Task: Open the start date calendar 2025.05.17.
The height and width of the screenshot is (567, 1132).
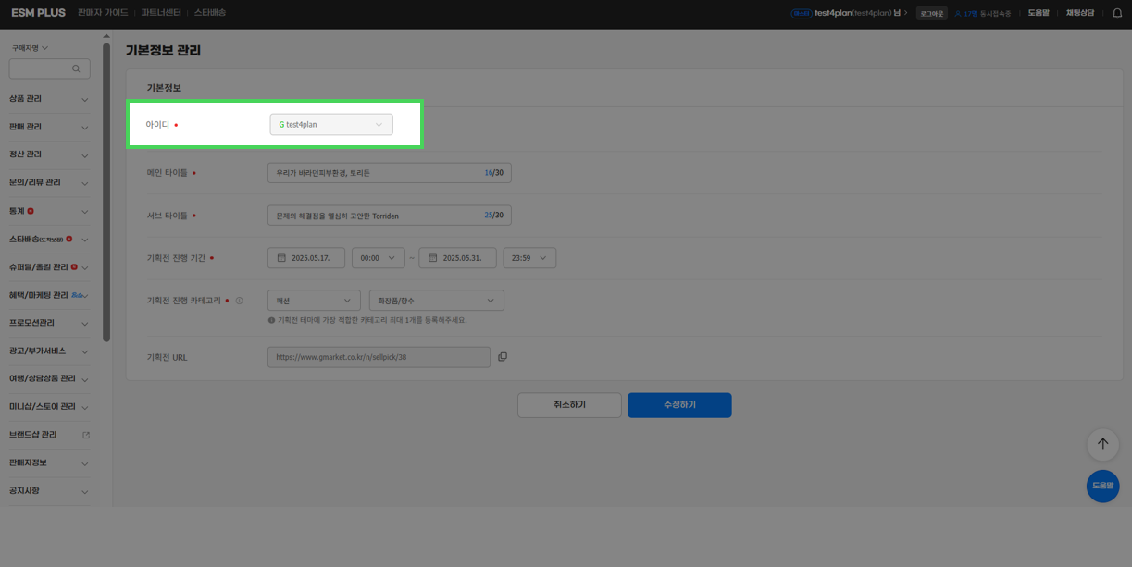Action: (306, 258)
